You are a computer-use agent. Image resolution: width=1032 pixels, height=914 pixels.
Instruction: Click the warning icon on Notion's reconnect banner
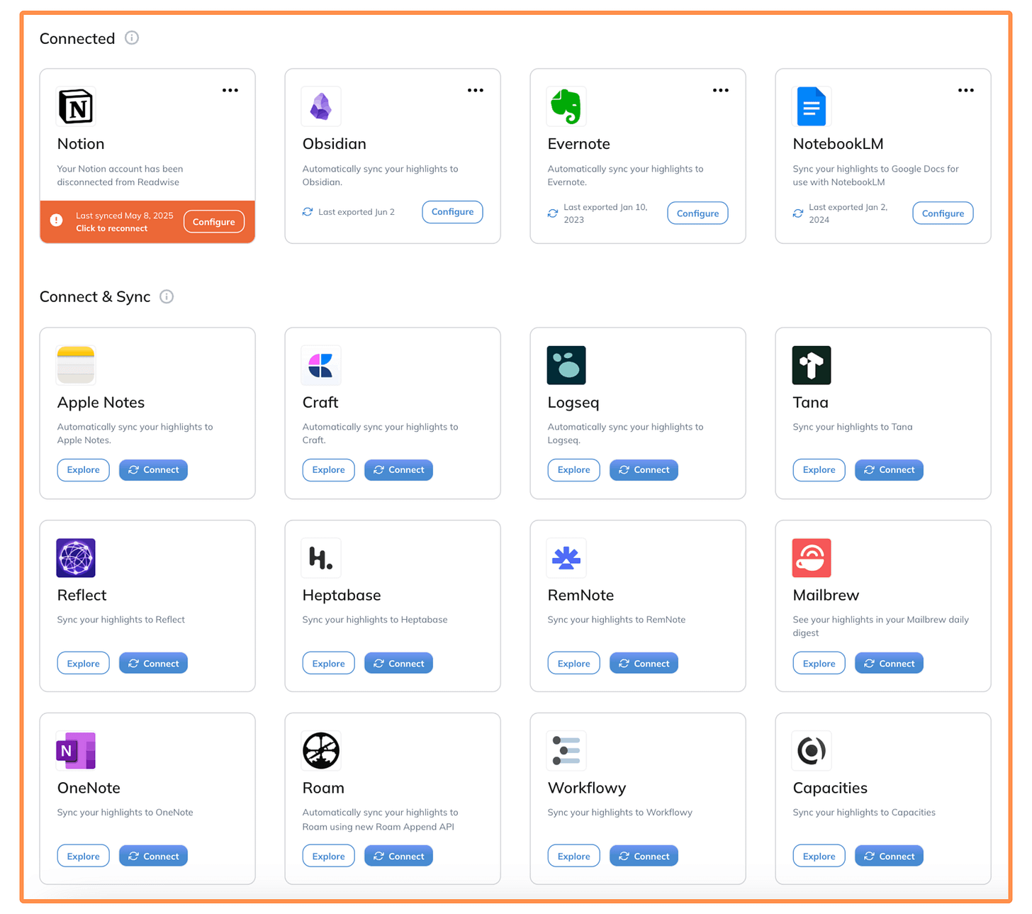[x=57, y=221]
